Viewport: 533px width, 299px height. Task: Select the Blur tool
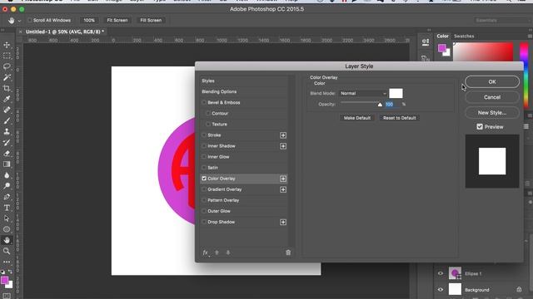click(7, 175)
